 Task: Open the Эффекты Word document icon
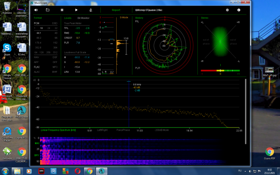7,28
